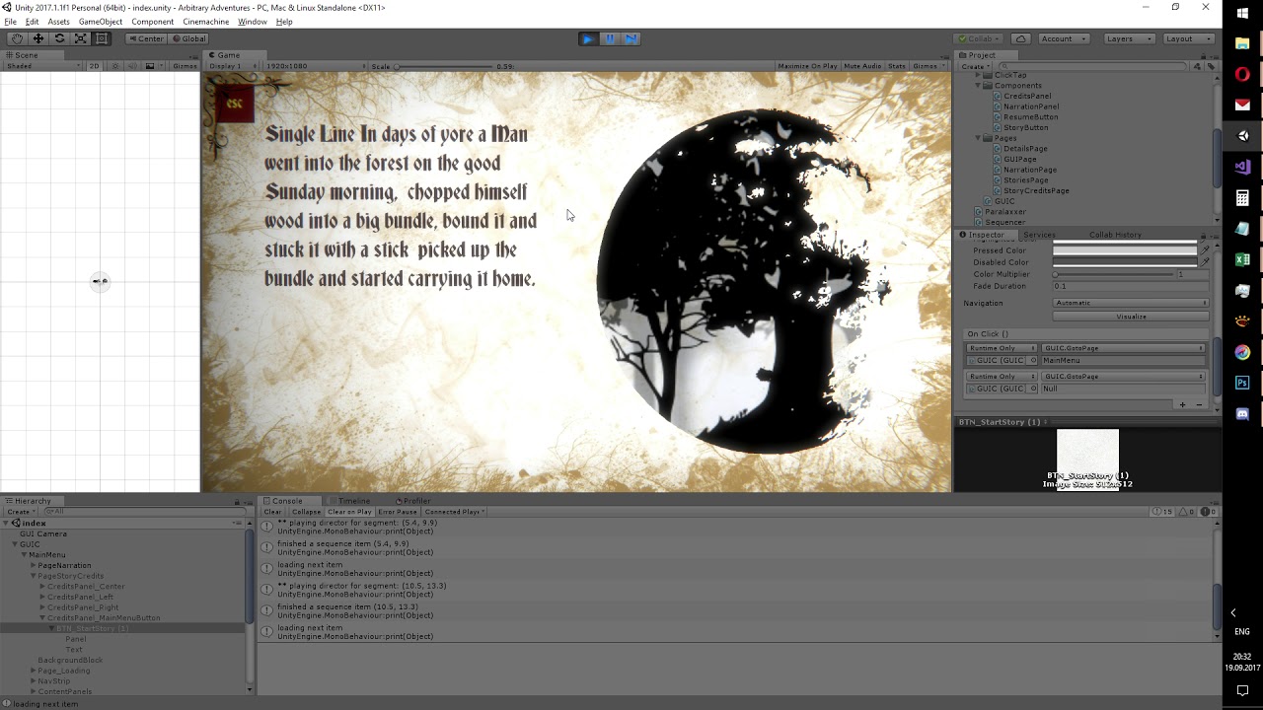Expand the PageNarration node in Hierarchy
Screen dimensions: 1263x710
[33, 565]
